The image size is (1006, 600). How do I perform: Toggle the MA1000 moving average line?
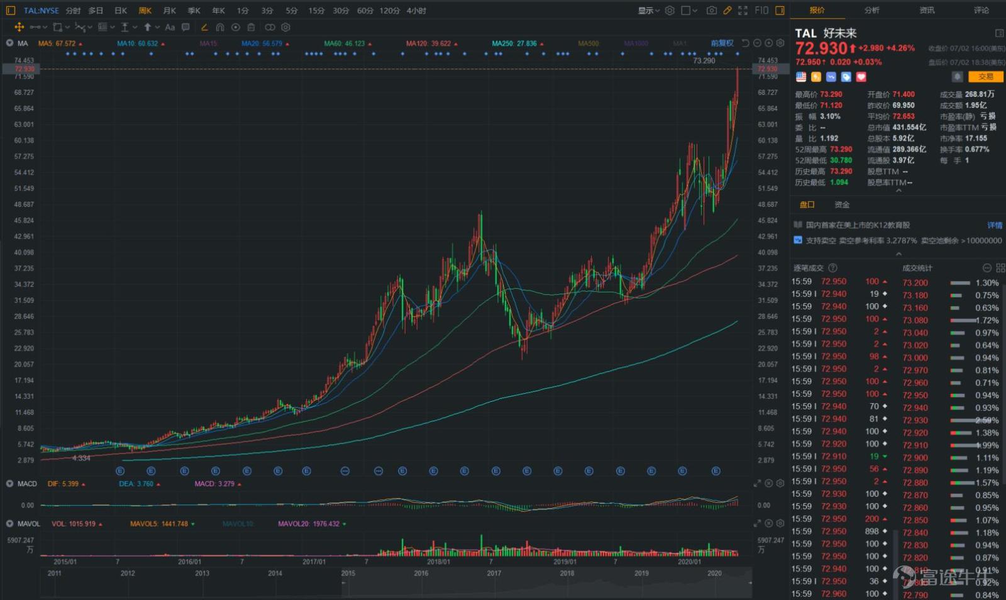tap(636, 43)
